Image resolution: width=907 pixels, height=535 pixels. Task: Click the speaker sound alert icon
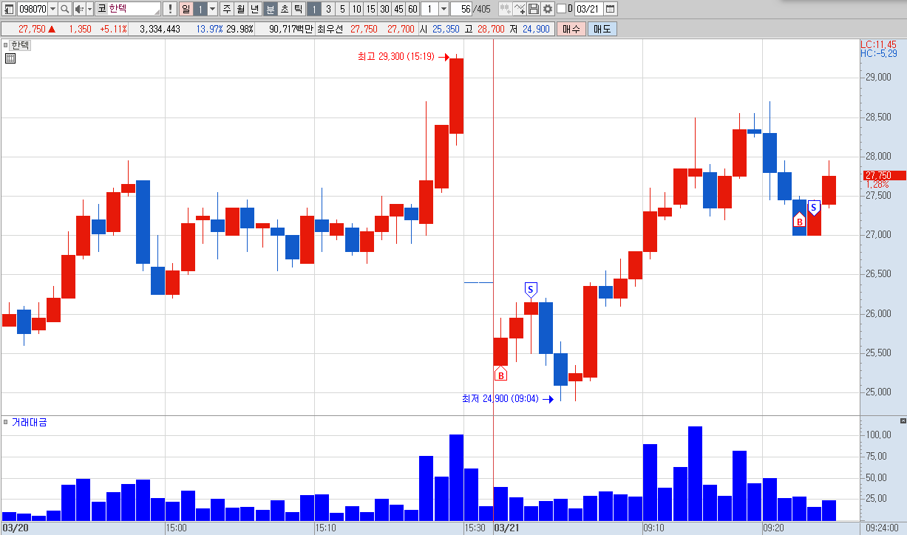point(79,9)
